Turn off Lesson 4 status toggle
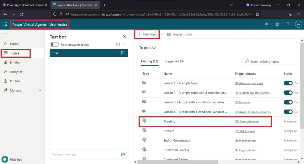This screenshot has height=164, width=304. pos(288,112)
